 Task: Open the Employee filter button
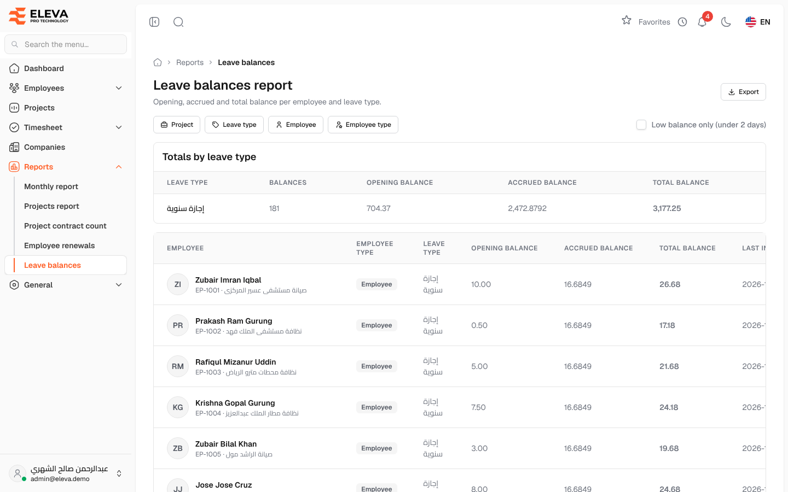tap(296, 125)
